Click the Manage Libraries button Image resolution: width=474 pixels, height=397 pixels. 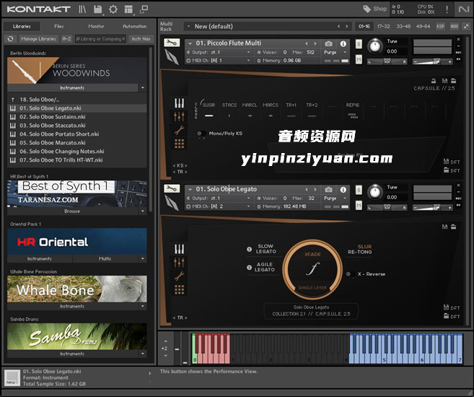[x=38, y=38]
